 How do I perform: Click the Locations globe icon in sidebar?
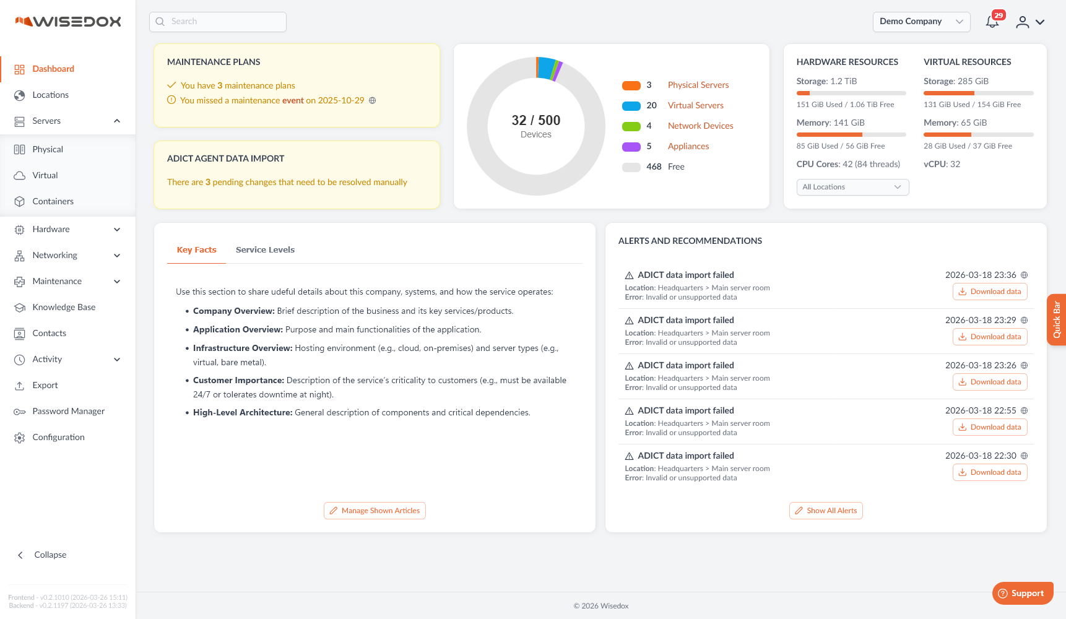(x=20, y=95)
